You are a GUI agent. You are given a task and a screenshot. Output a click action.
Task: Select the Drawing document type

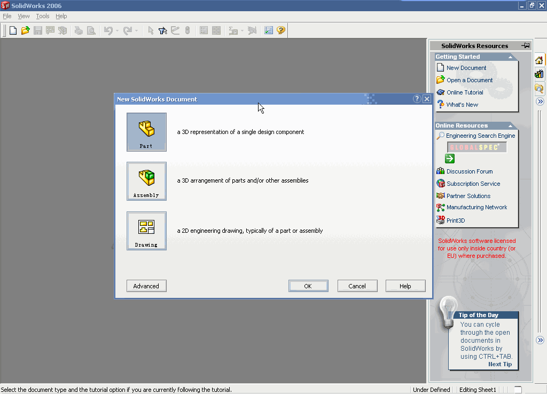[146, 231]
